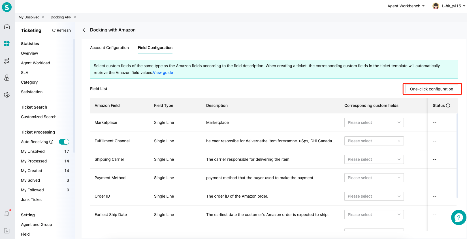Open the Earliest Ship Date custom field dropdown
The width and height of the screenshot is (467, 239).
click(x=374, y=215)
